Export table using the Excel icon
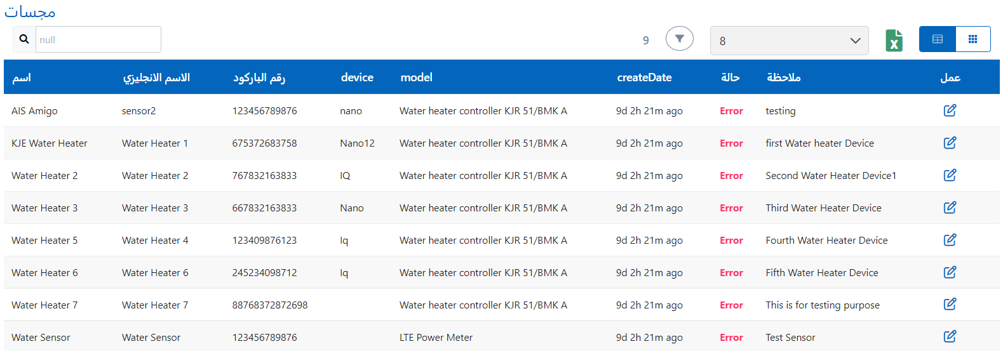1003x351 pixels. pyautogui.click(x=894, y=41)
